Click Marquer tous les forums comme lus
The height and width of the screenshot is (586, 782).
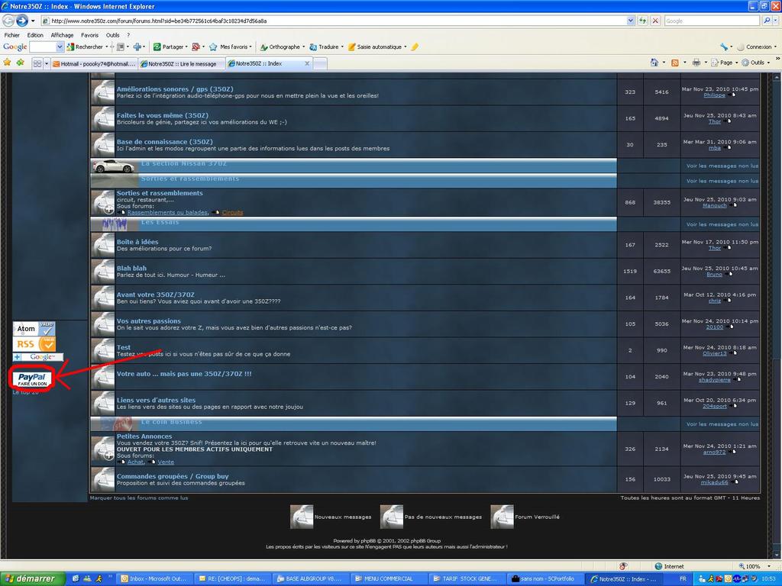point(138,497)
